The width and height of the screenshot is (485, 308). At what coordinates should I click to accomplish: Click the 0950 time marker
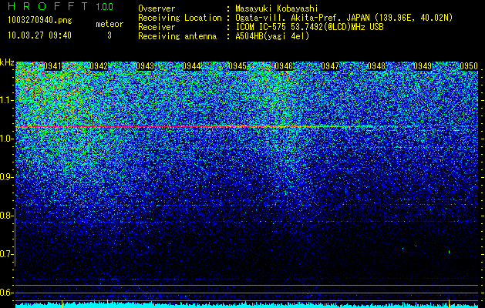[x=469, y=66]
